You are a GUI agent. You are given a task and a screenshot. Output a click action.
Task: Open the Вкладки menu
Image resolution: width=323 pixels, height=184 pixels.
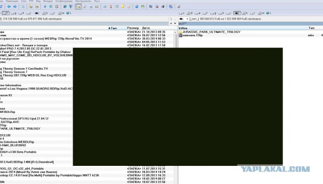tap(48, 1)
